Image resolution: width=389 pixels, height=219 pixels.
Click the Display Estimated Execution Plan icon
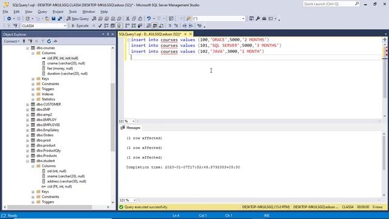[x=106, y=26]
